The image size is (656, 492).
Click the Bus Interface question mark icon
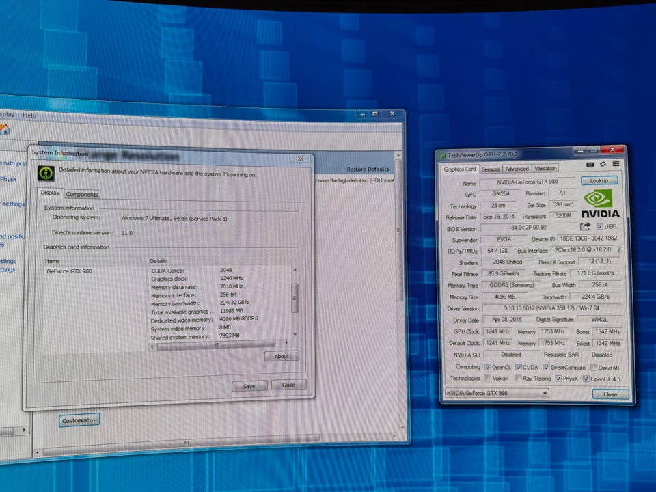619,250
